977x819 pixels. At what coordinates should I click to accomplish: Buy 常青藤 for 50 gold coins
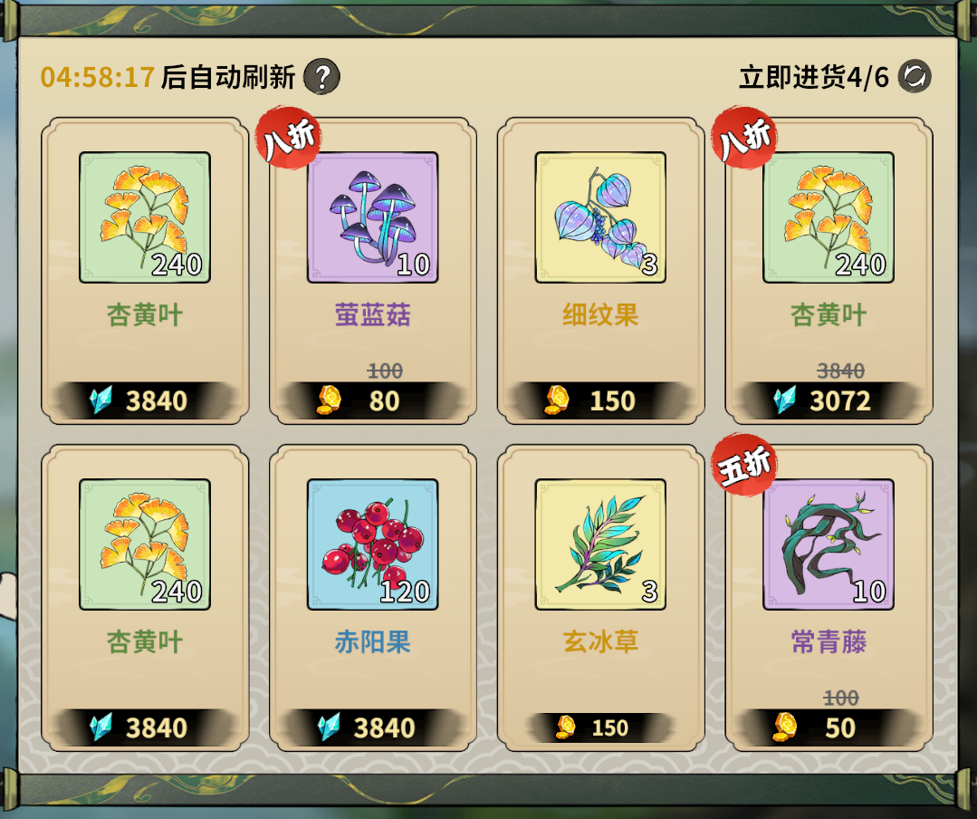click(829, 727)
